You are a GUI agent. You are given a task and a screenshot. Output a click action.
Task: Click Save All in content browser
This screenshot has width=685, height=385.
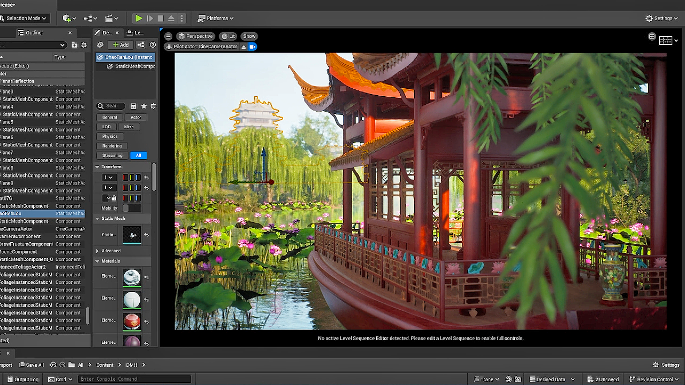[x=32, y=365]
